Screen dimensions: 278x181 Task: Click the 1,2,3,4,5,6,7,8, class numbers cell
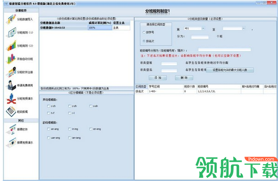click(x=219, y=91)
